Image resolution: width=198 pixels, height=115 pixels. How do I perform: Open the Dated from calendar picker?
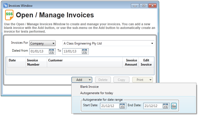coord(51,51)
